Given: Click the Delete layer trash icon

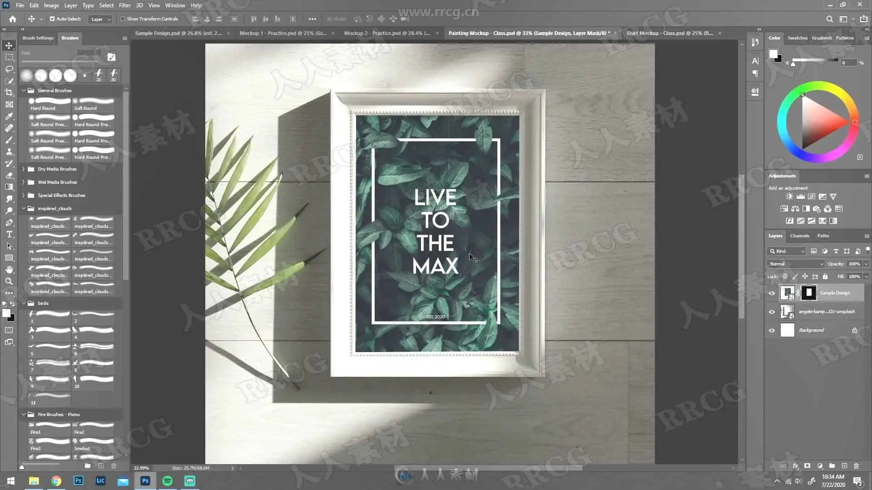Looking at the screenshot, I should [856, 466].
